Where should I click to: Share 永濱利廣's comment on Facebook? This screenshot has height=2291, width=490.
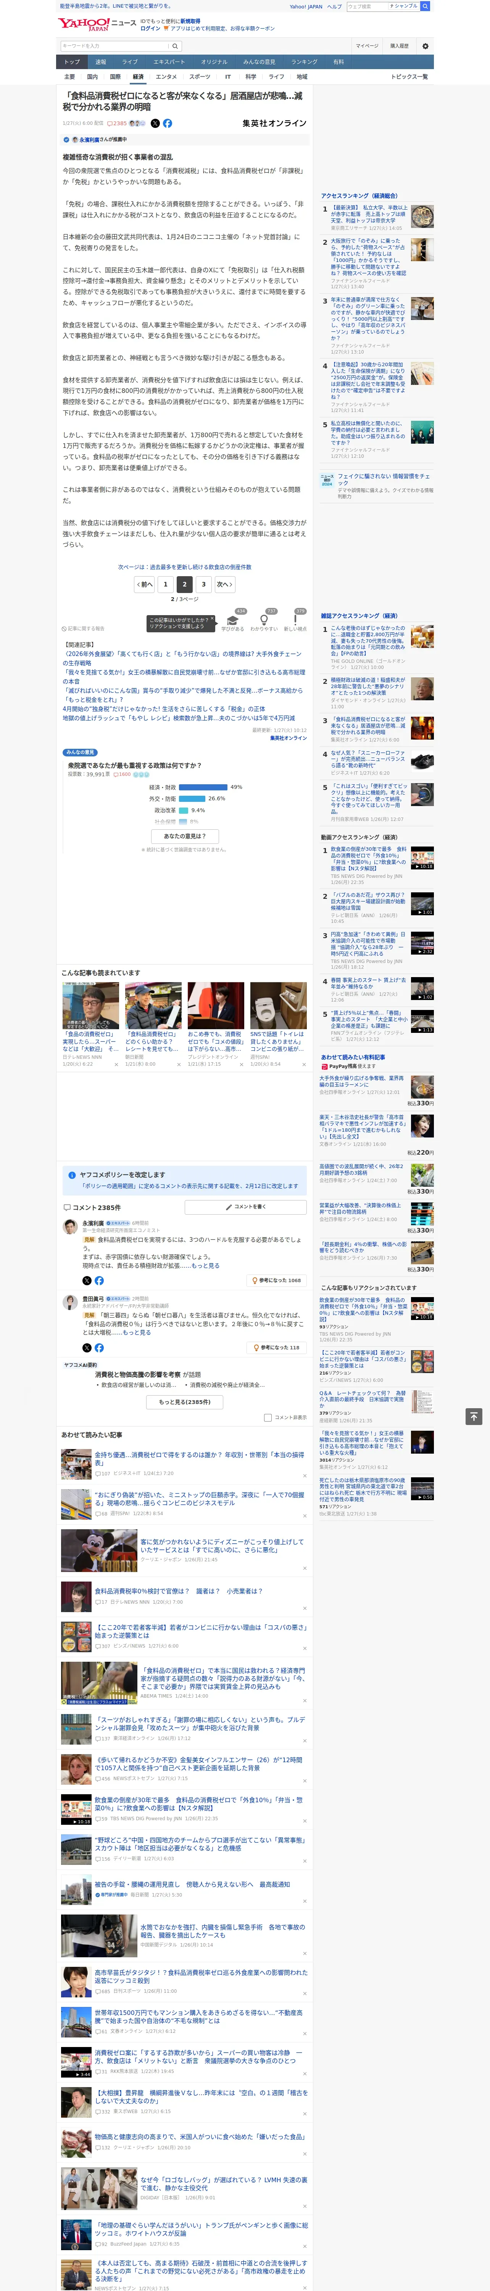pyautogui.click(x=99, y=1281)
